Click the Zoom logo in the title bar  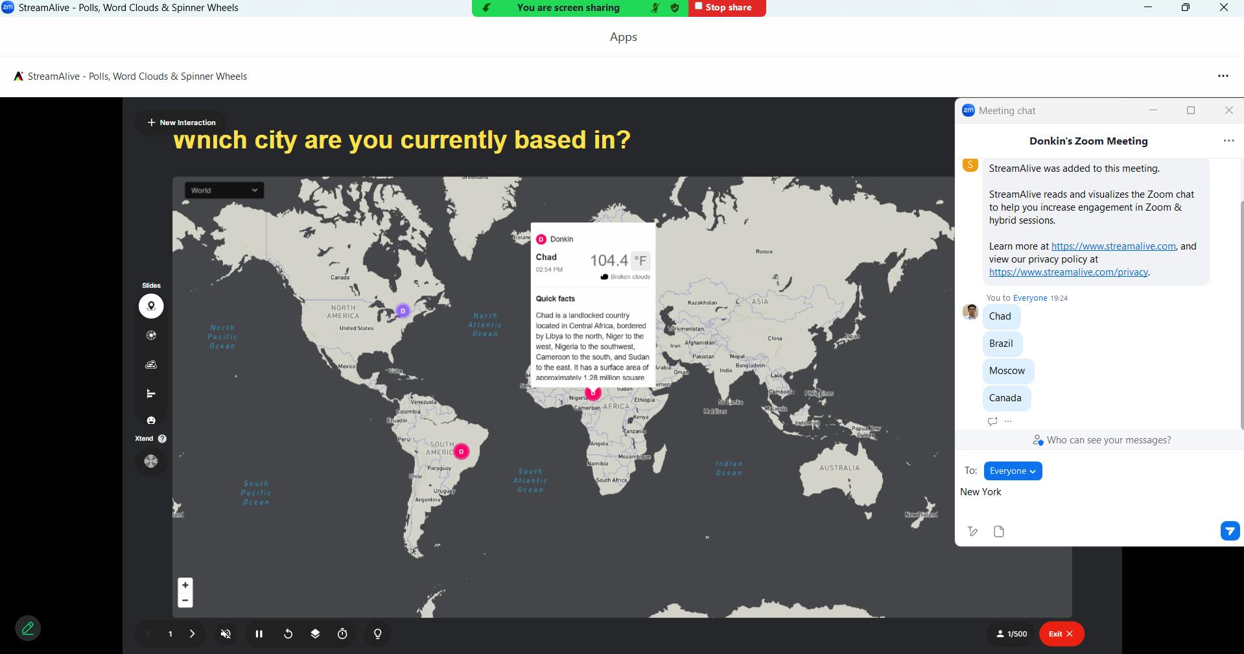[x=7, y=7]
